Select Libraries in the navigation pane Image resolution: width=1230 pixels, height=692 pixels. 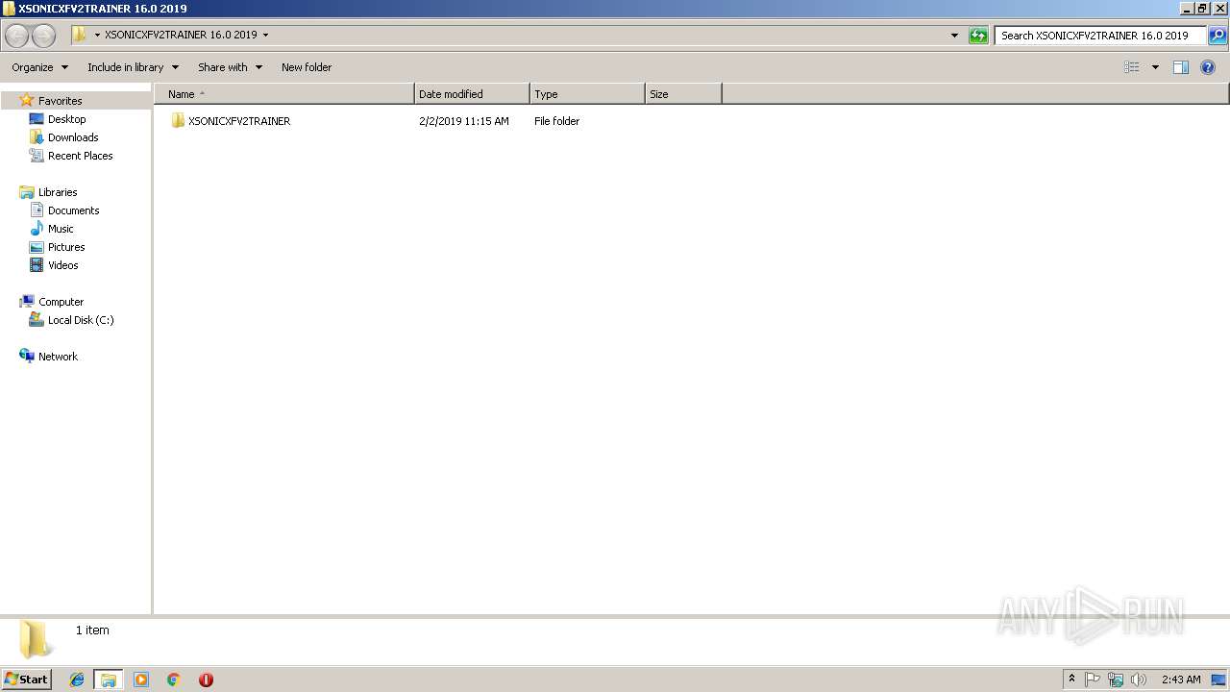pos(58,192)
